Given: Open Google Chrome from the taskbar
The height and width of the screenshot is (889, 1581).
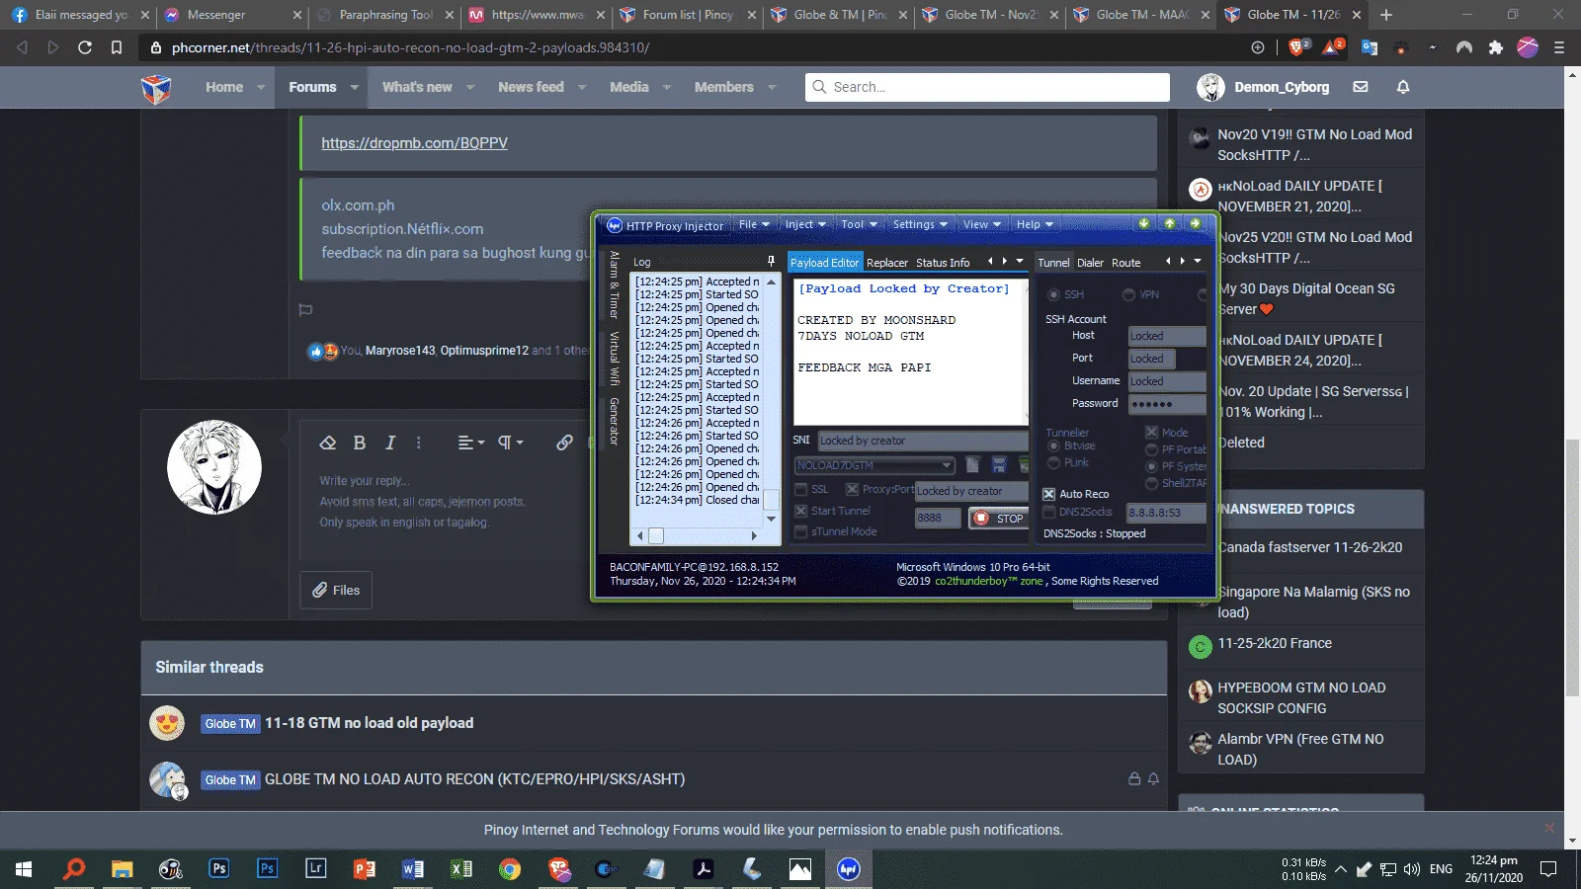Looking at the screenshot, I should (x=510, y=868).
